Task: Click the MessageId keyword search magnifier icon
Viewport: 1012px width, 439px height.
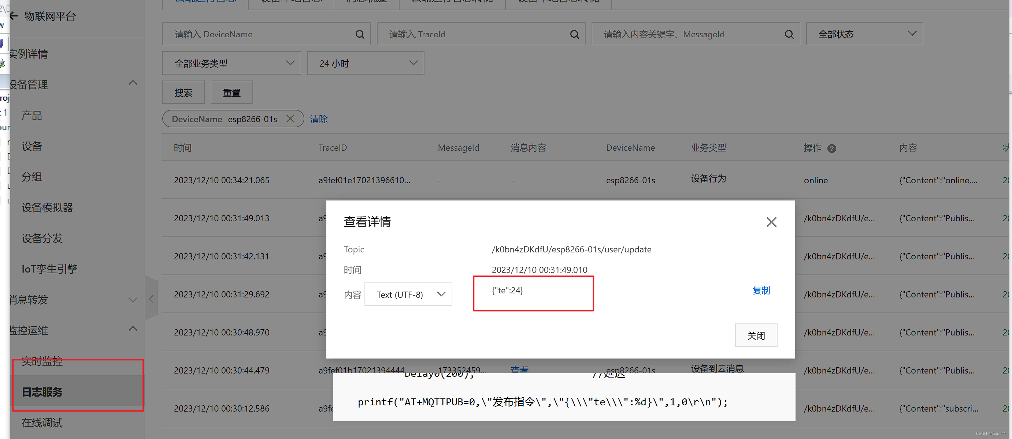Action: tap(789, 34)
